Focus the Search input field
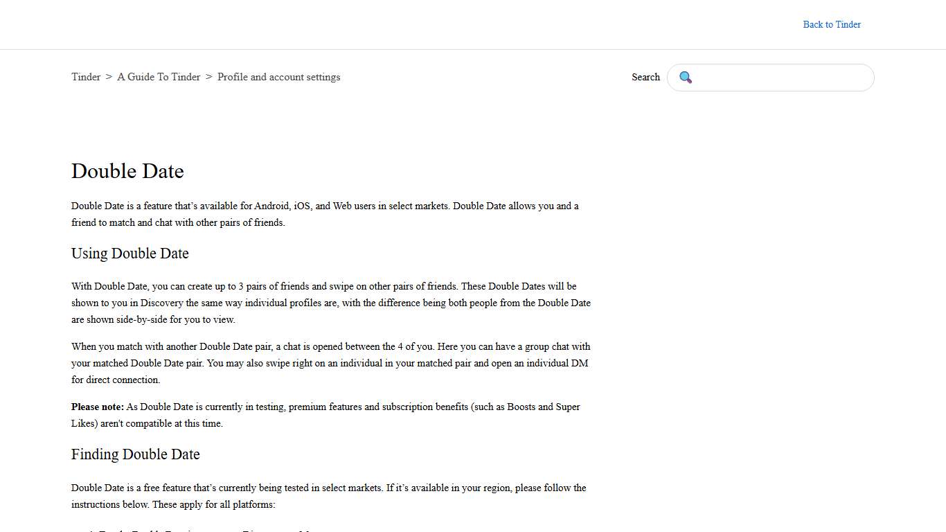The image size is (946, 532). (x=783, y=78)
